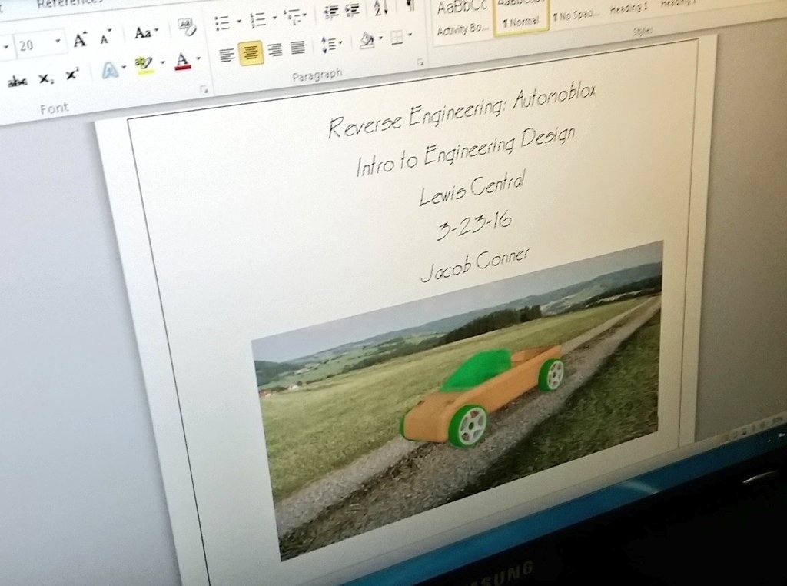
Task: Click the line 'Intro to Engineering Design'
Action: [x=465, y=151]
